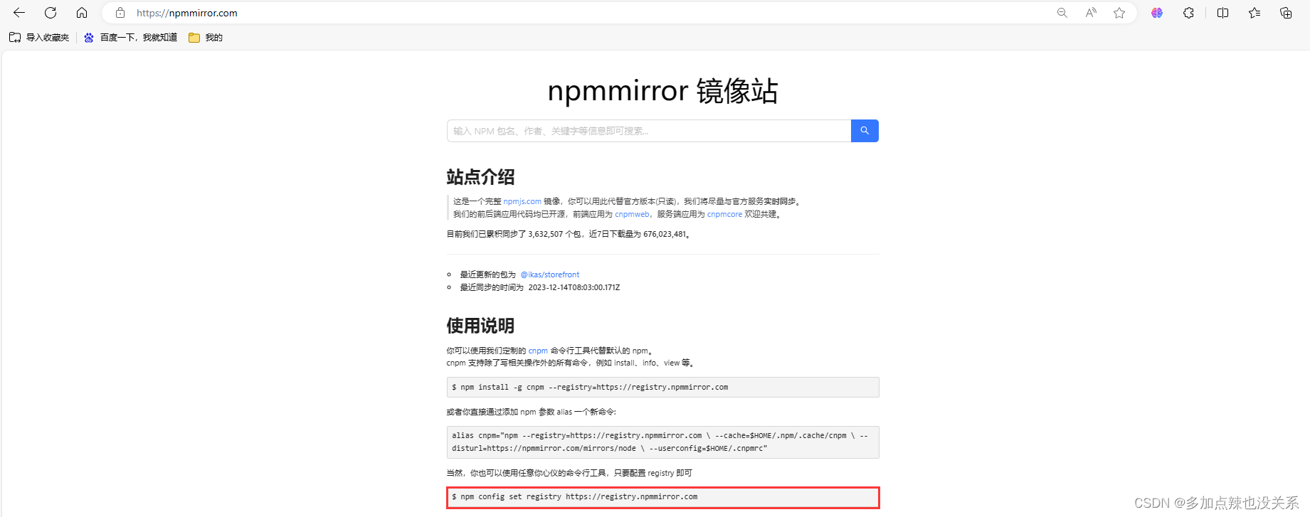Open the browser home page icon
1310x517 pixels.
[x=82, y=13]
